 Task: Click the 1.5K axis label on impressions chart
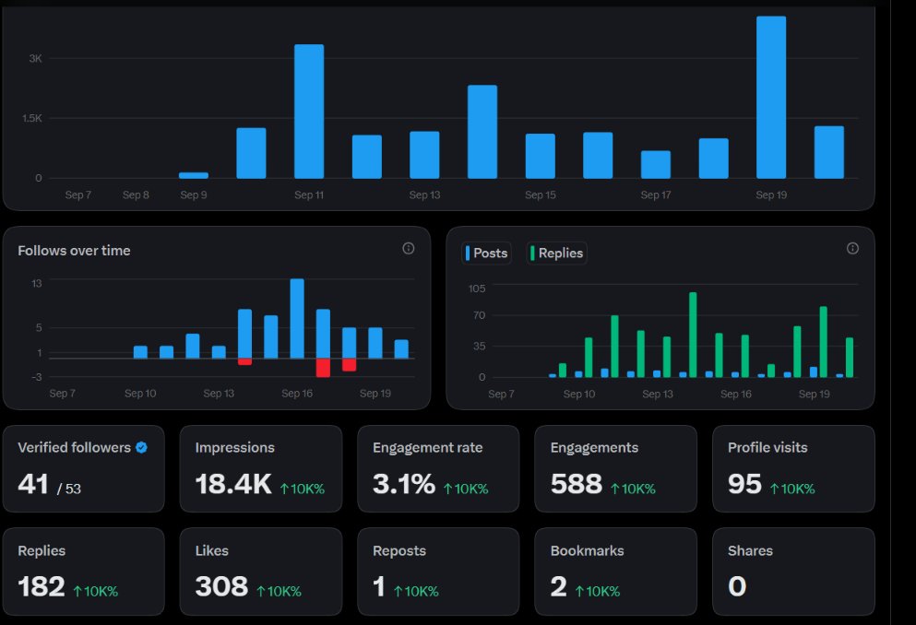tap(32, 118)
